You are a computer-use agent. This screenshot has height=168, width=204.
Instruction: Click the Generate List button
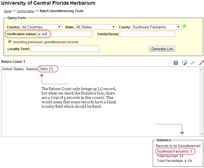coord(162,49)
